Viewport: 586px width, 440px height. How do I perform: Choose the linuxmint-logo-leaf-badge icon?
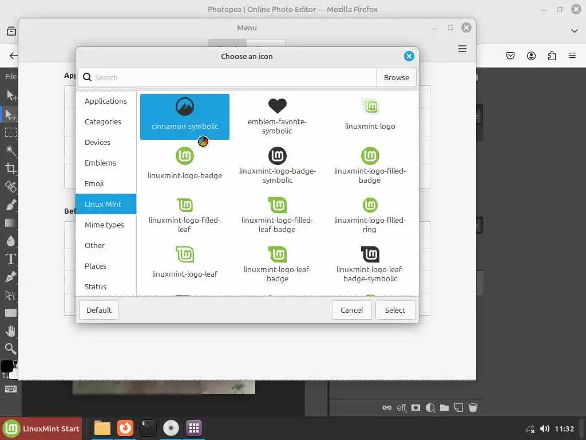coord(277,264)
